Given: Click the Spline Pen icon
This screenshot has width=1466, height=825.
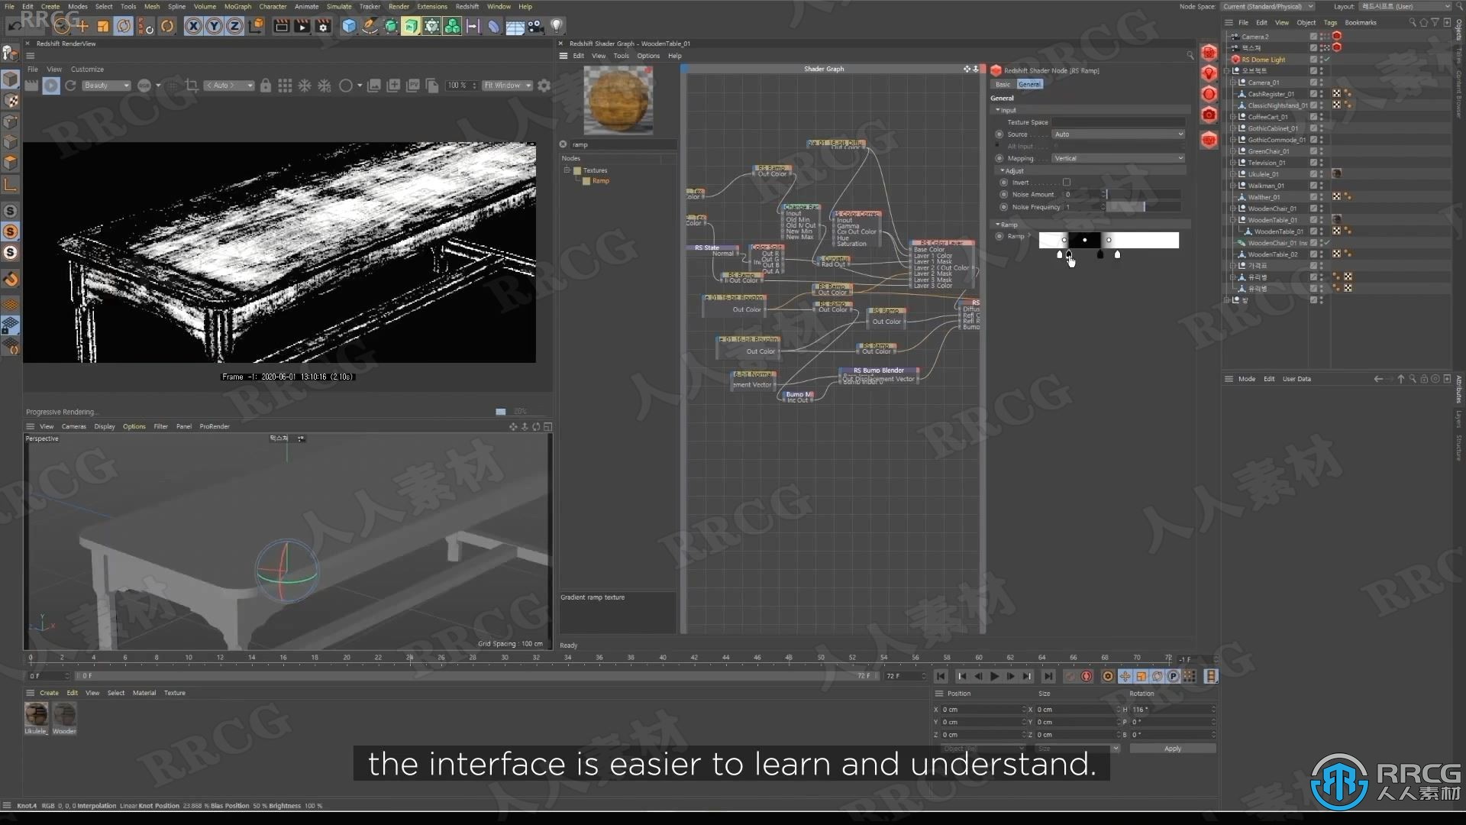Looking at the screenshot, I should [370, 27].
